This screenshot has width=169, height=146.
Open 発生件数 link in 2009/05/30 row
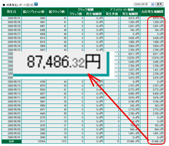click(119, 22)
